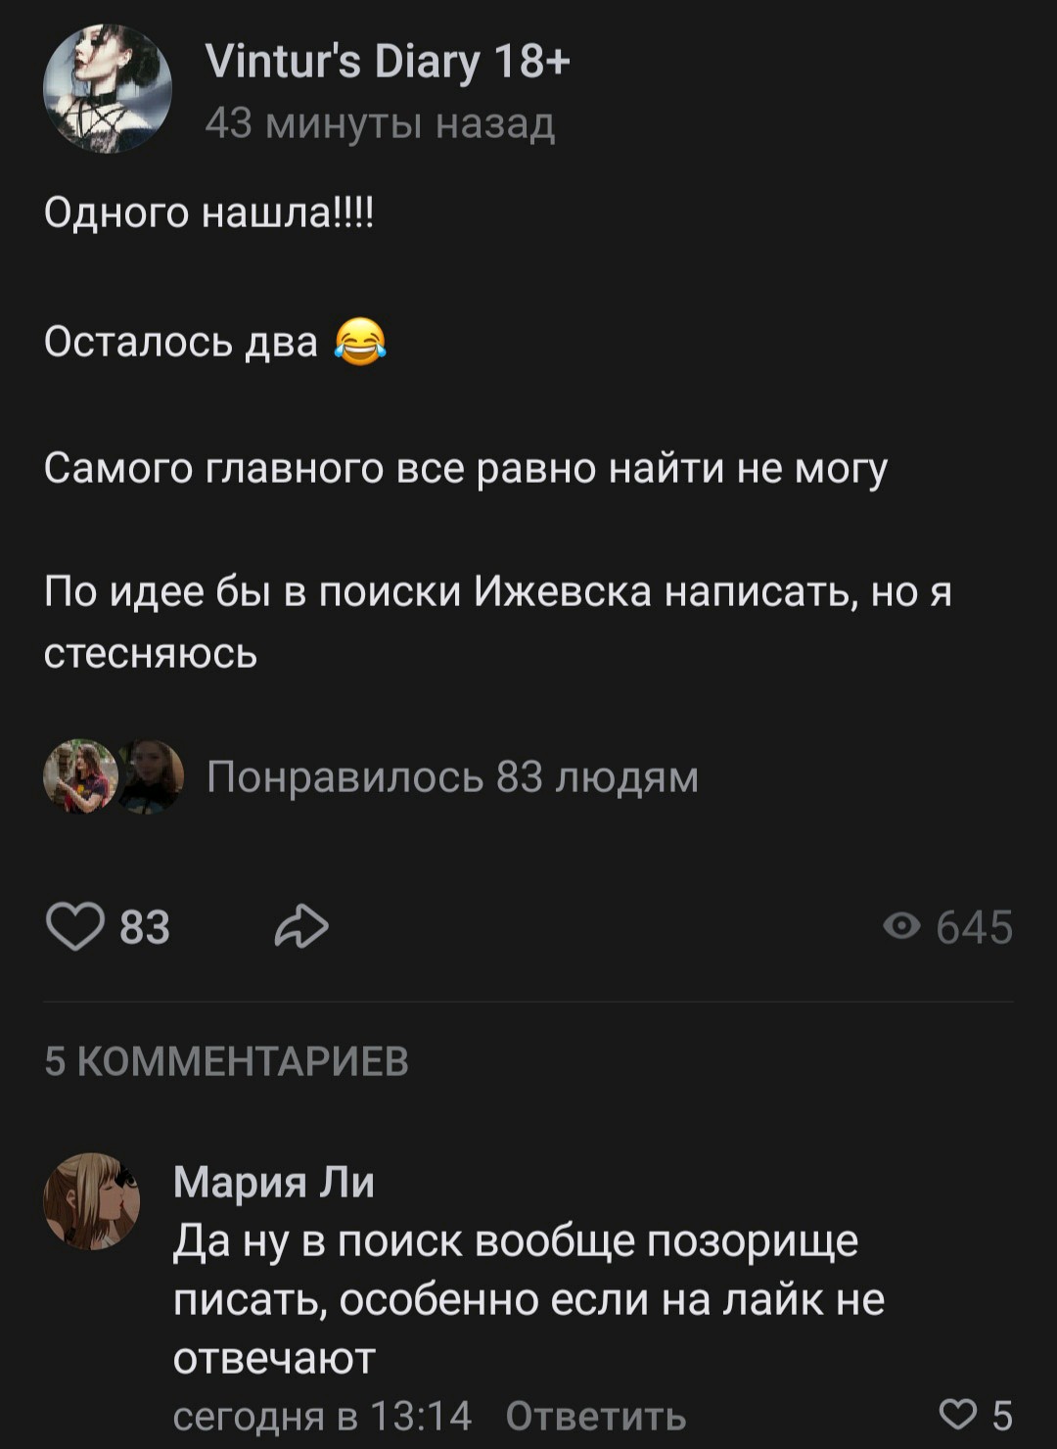Screen dimensions: 1057x1449
Task: Open Vintur's Diary profile avatar
Action: click(x=108, y=89)
